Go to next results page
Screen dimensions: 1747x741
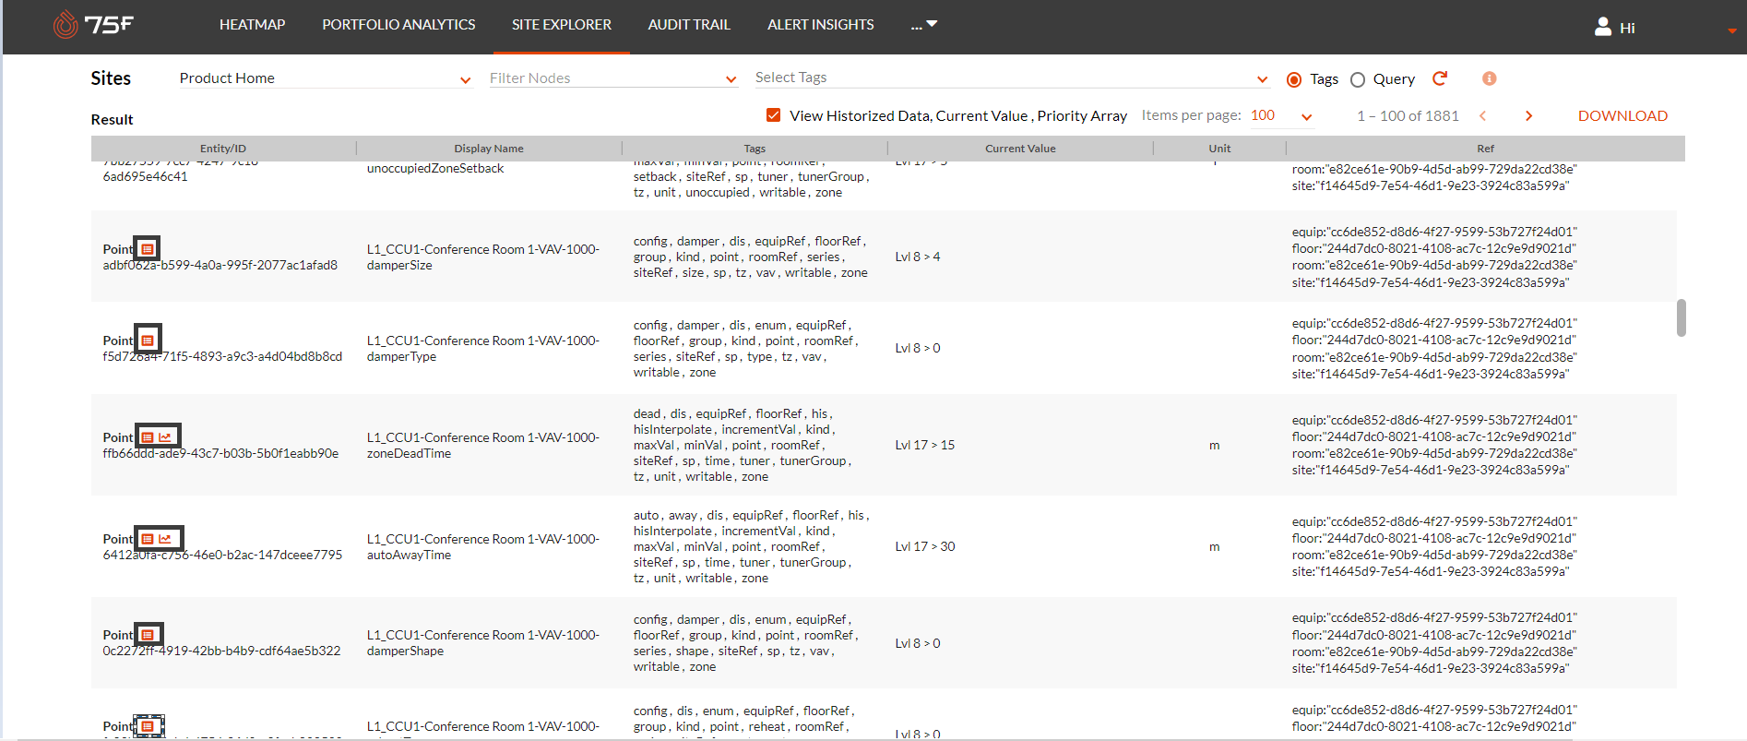pos(1528,115)
